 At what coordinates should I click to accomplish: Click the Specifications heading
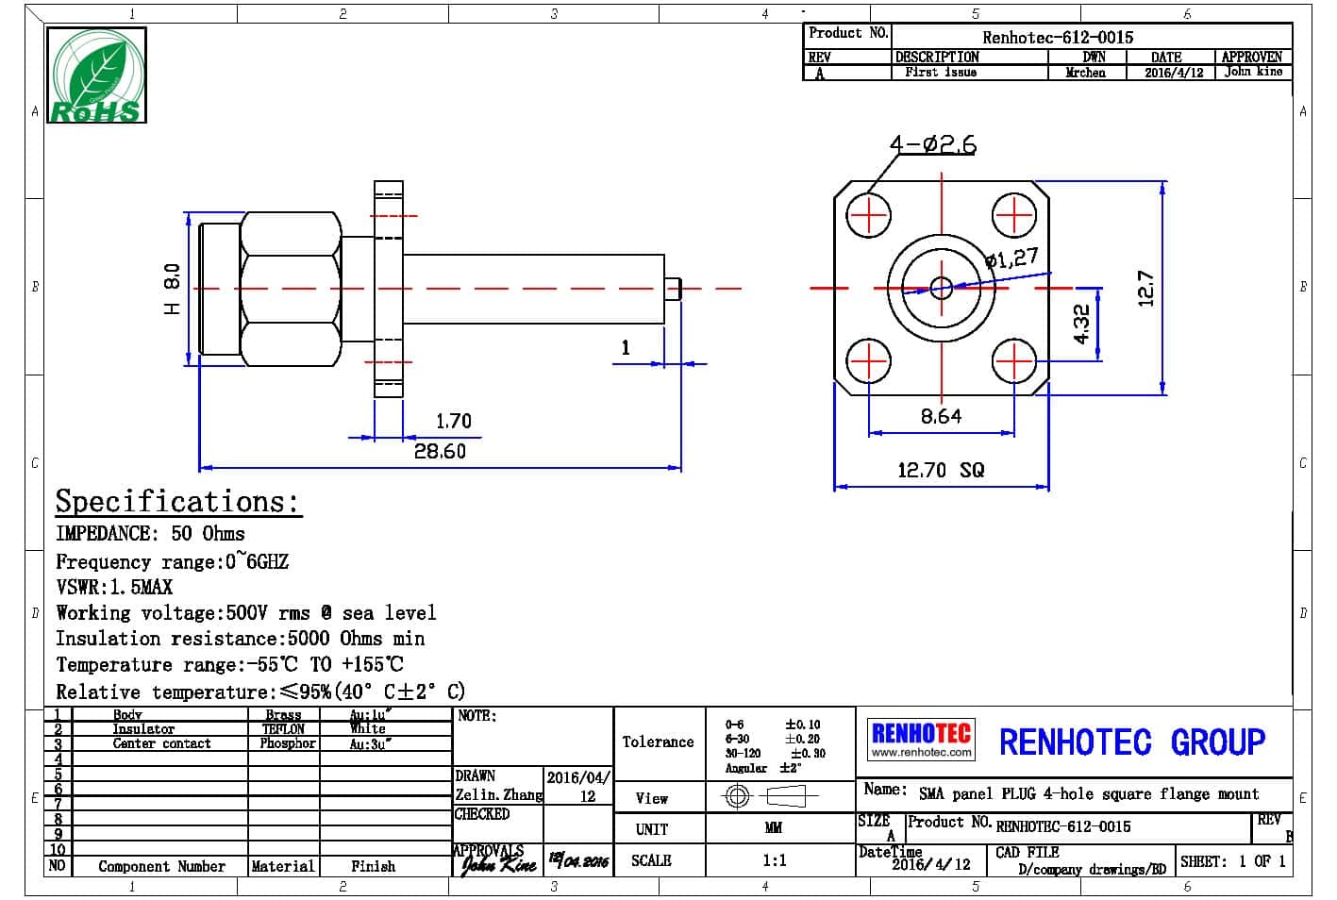coord(177,501)
